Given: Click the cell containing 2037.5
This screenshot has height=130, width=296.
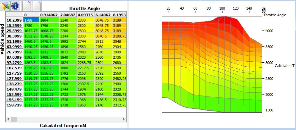Looking at the screenshot, I should tap(85, 84).
